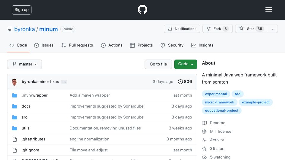Open the green Code dropdown
This screenshot has width=285, height=160.
[x=186, y=64]
